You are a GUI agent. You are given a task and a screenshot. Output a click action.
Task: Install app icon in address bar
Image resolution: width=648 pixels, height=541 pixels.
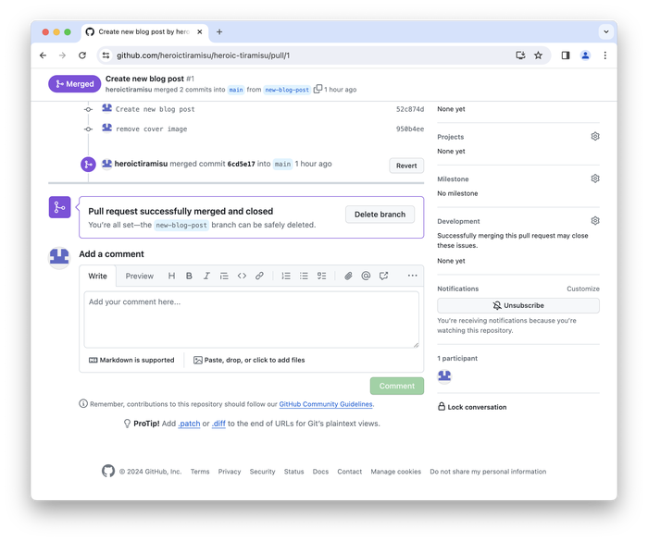(520, 55)
